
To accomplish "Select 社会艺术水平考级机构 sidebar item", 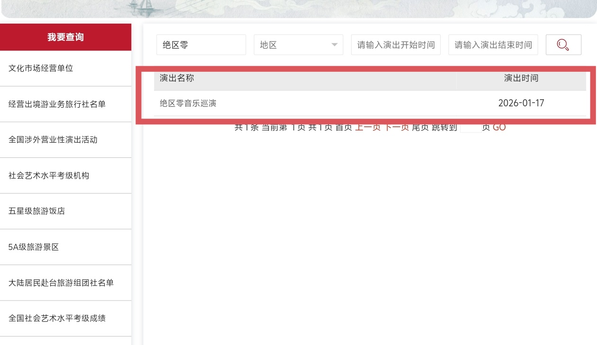I will (65, 176).
